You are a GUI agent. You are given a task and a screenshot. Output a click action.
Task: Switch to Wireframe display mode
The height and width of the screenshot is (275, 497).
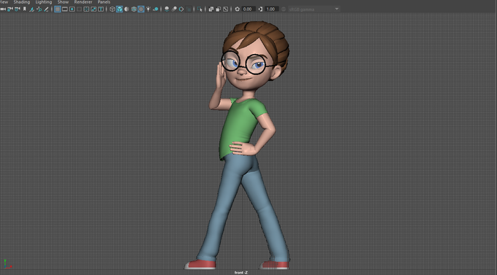click(x=113, y=9)
